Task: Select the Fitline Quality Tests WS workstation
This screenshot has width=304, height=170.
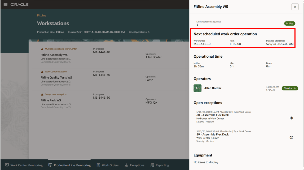Action: coord(111,80)
